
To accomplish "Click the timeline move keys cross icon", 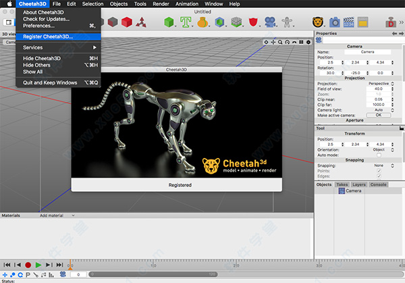I will (5, 275).
